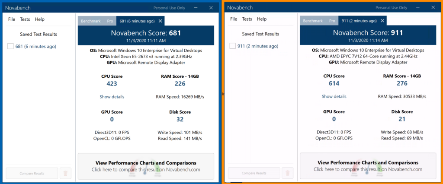Click Compare Results in left window
443x184 pixels.
pyautogui.click(x=32, y=173)
